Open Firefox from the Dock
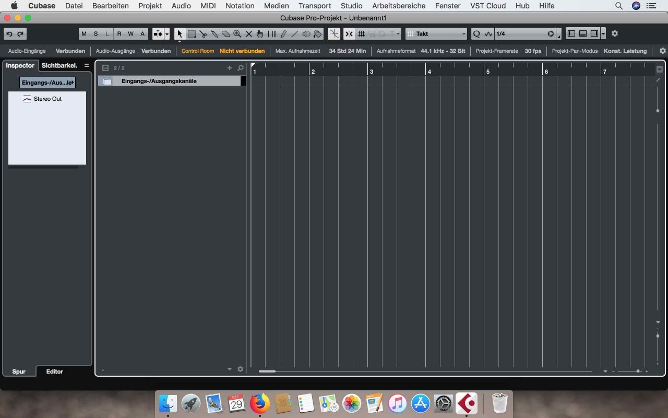Image resolution: width=668 pixels, height=418 pixels. (259, 403)
